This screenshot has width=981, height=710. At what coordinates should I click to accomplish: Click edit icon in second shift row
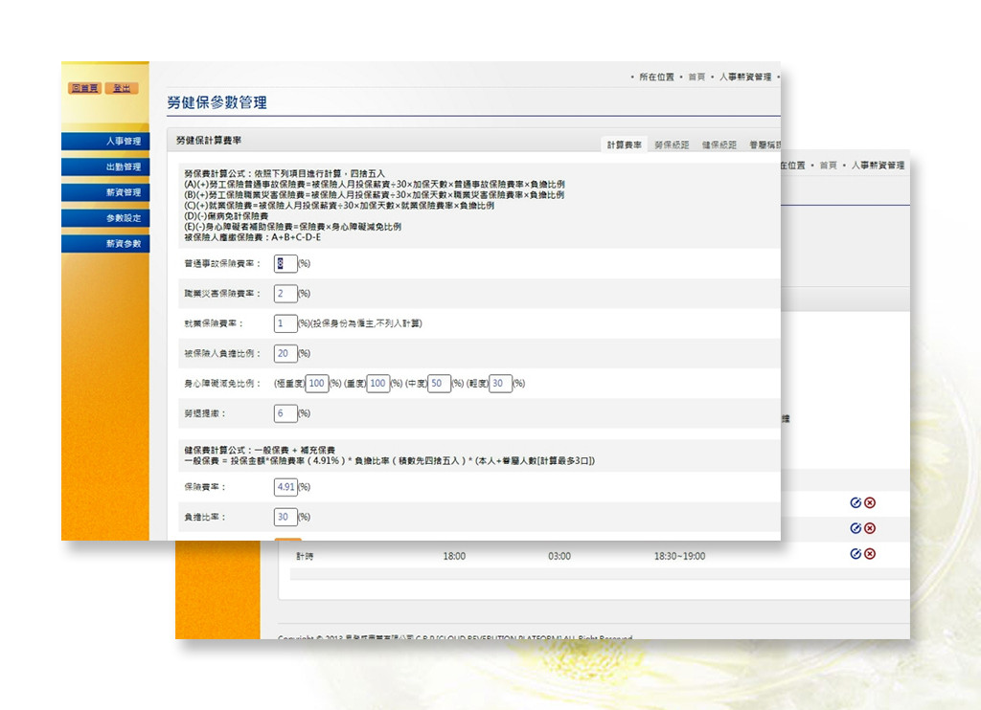(x=856, y=528)
